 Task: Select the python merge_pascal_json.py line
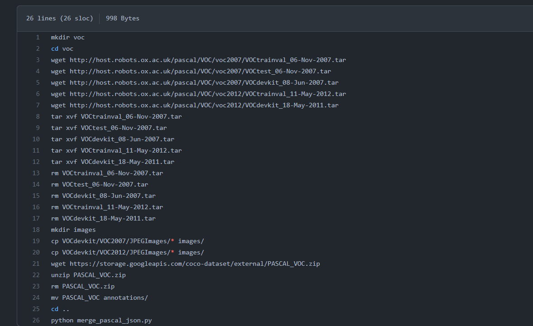[x=101, y=320]
